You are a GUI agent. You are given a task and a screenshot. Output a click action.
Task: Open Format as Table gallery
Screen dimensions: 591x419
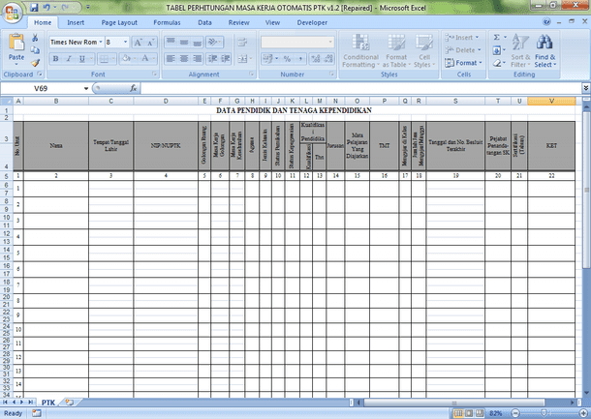tap(396, 51)
